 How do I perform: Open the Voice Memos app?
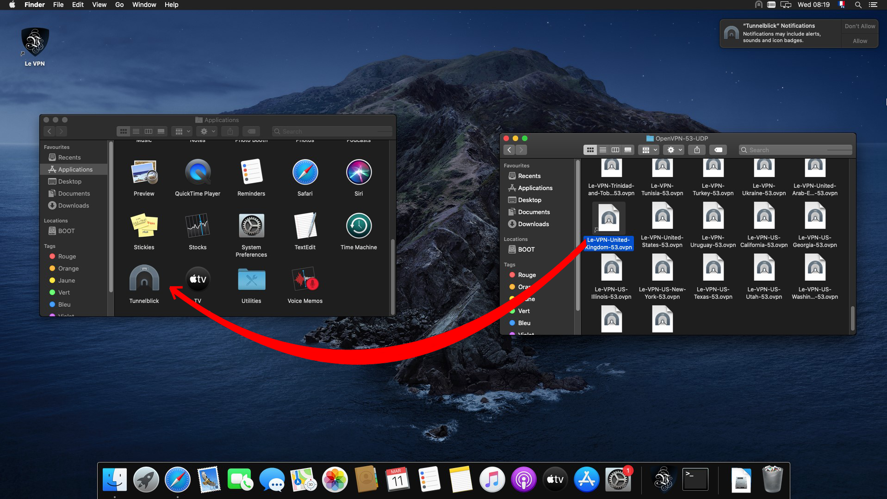click(305, 279)
